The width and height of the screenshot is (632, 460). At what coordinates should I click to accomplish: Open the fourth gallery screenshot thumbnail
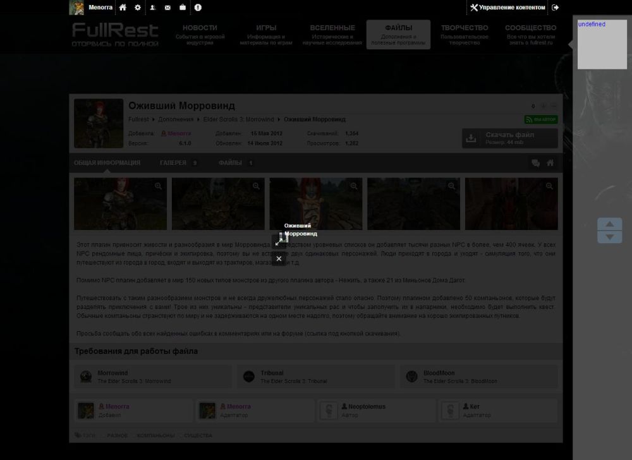pyautogui.click(x=413, y=204)
